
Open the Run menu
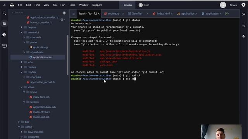pyautogui.click(x=63, y=5)
